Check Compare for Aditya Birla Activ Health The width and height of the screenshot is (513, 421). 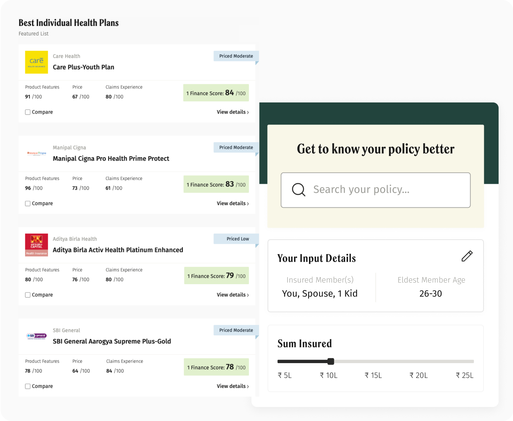click(28, 295)
